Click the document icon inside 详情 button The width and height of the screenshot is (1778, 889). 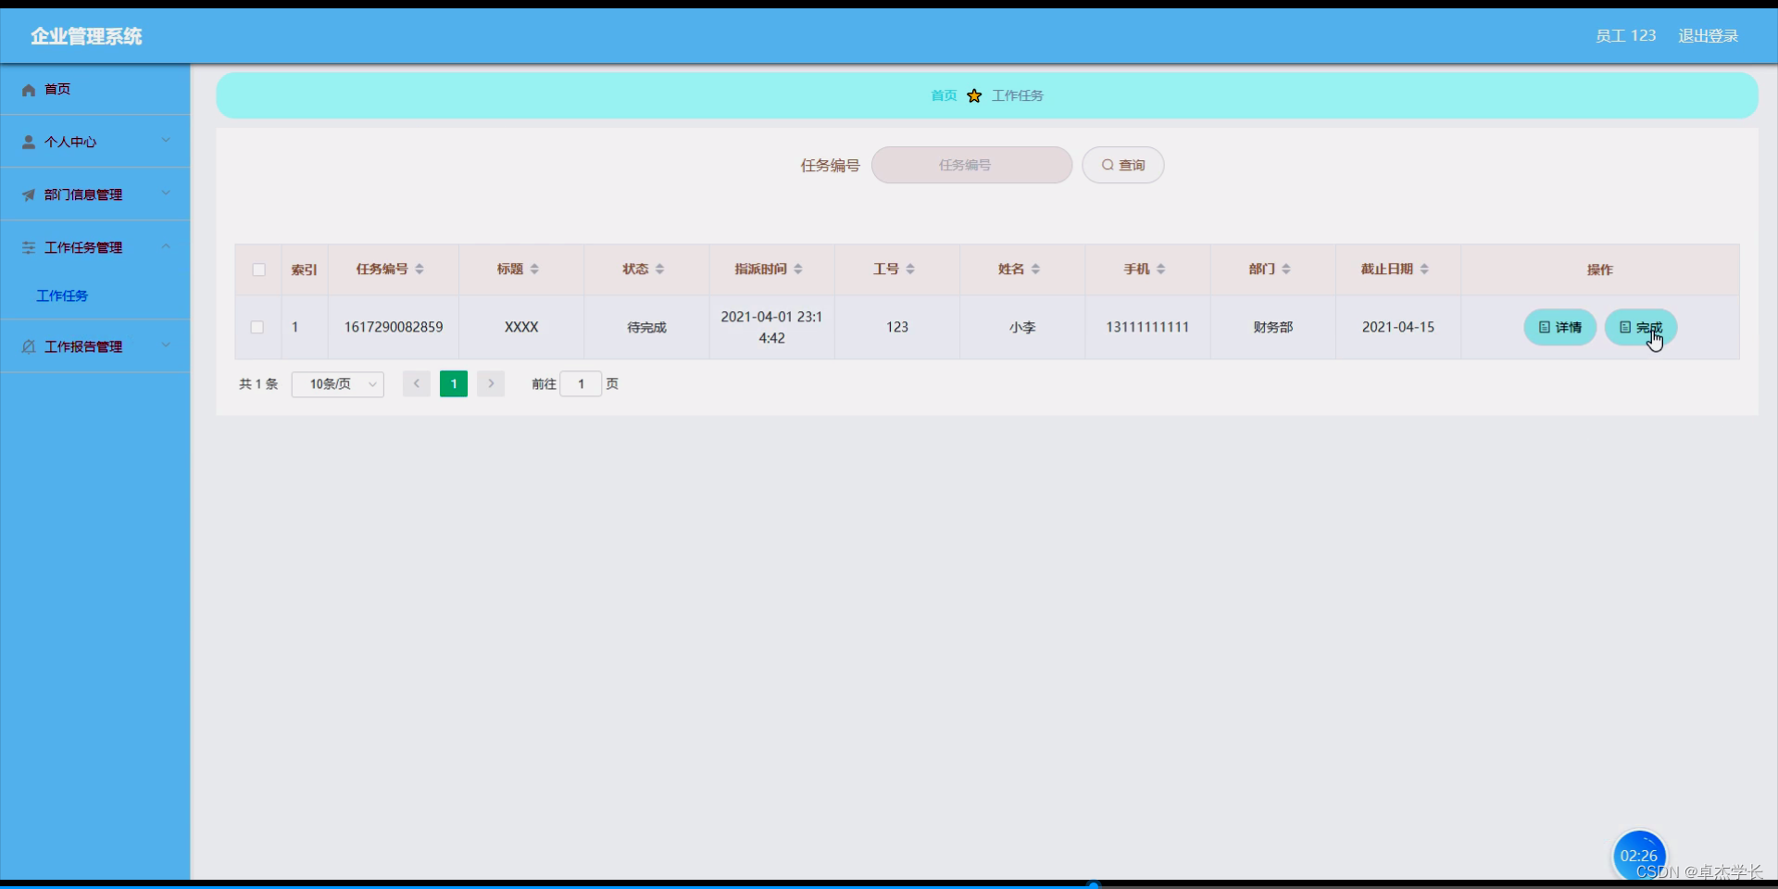click(x=1545, y=327)
